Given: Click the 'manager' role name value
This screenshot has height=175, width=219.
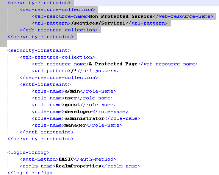Looking at the screenshot, I should (x=75, y=125).
